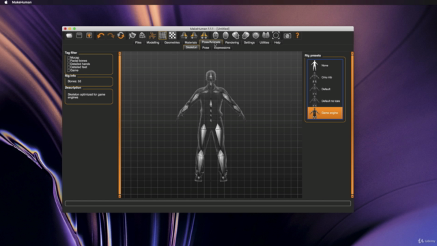
Task: Enable the Facial bones checkbox
Action: point(68,61)
